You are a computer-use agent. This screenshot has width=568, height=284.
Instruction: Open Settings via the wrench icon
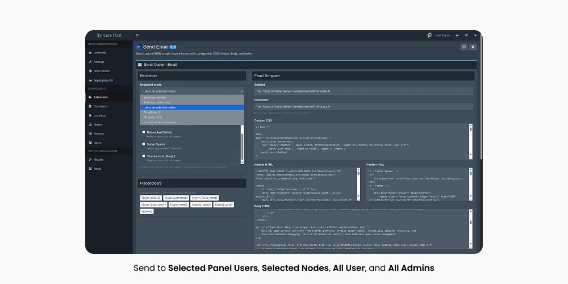tap(90, 62)
